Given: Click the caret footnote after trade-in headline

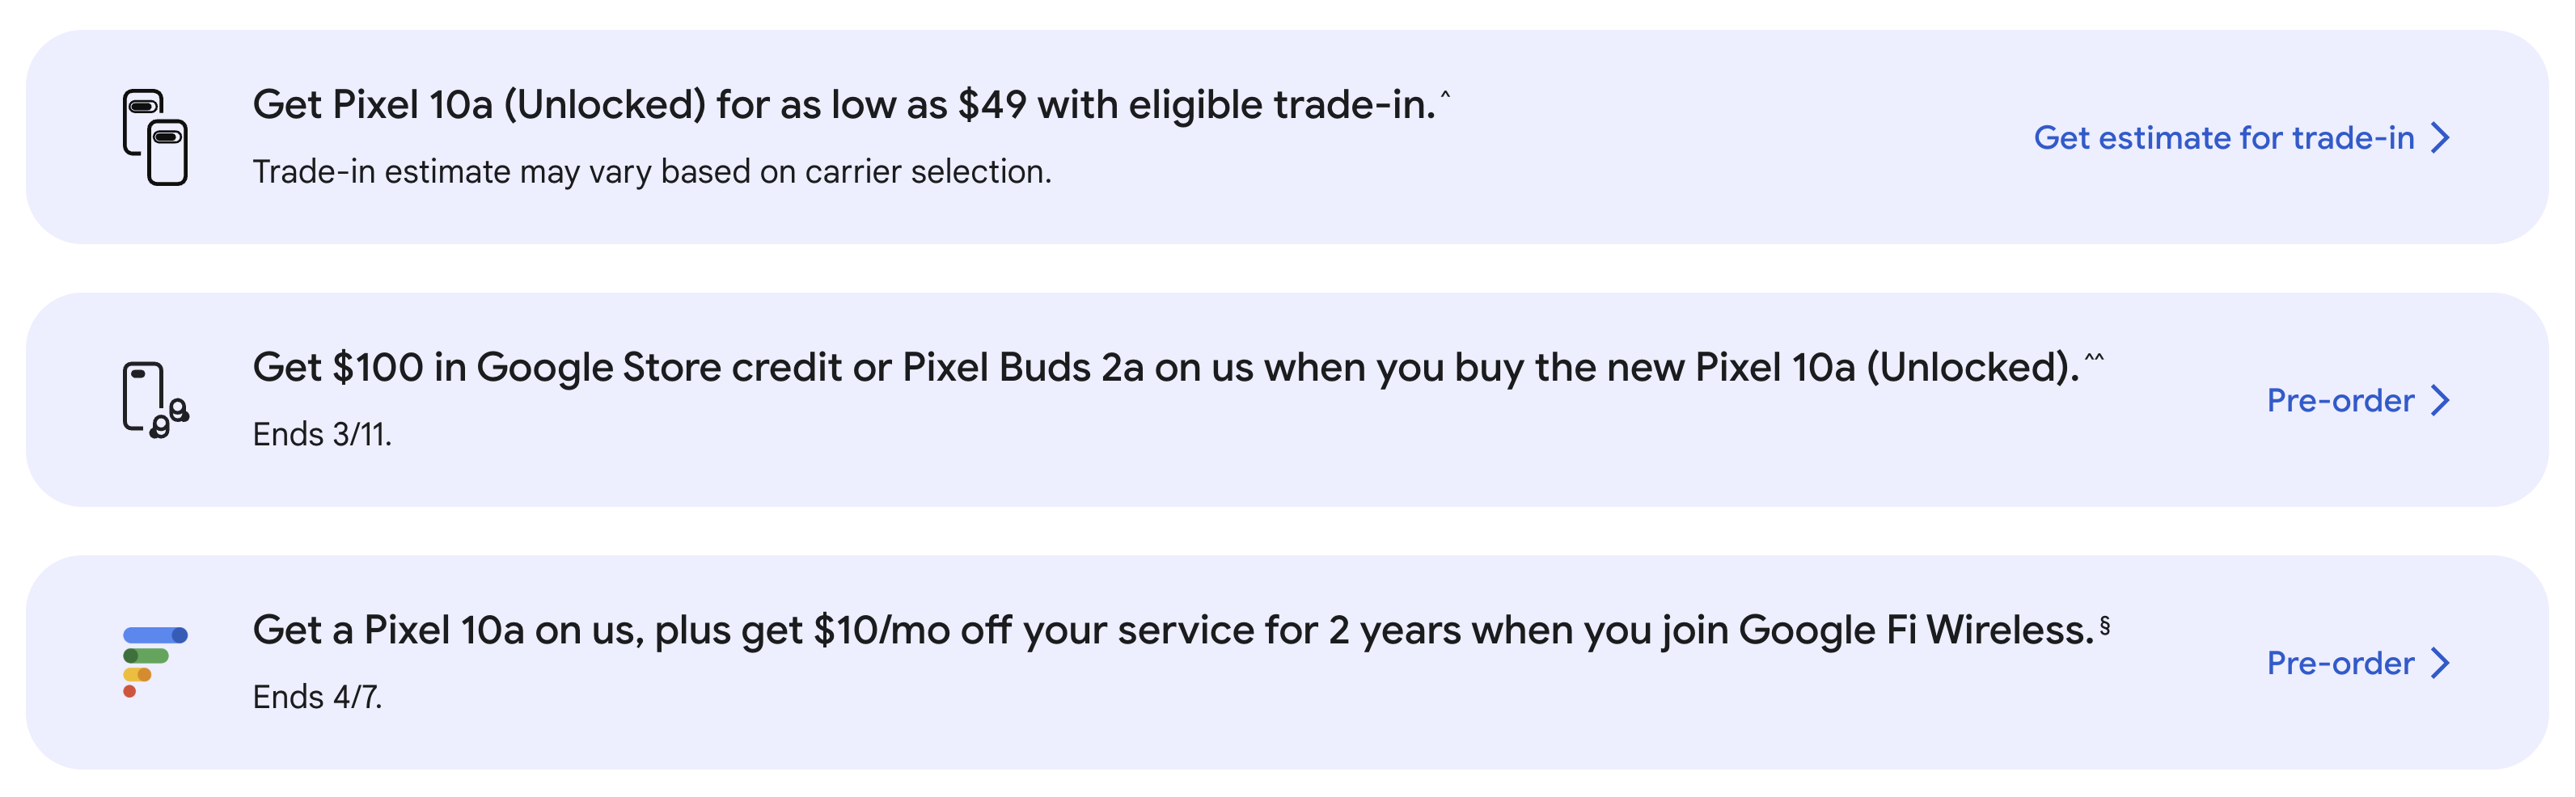Looking at the screenshot, I should pyautogui.click(x=1444, y=95).
